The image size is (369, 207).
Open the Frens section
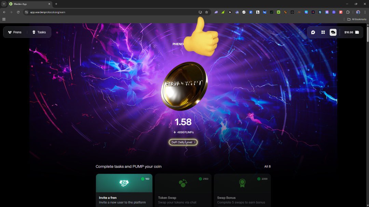[x=15, y=32]
